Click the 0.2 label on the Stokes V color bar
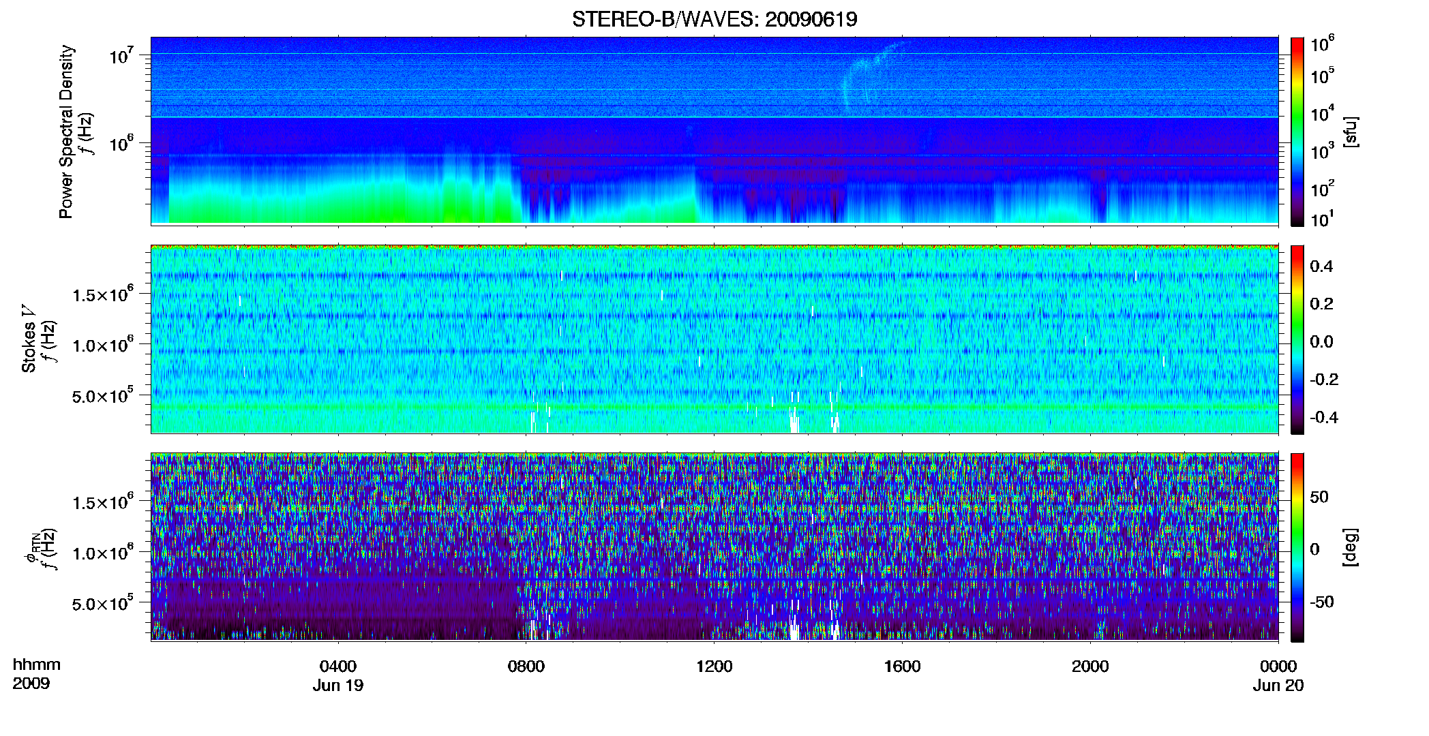Image resolution: width=1429 pixels, height=736 pixels. pos(1321,304)
